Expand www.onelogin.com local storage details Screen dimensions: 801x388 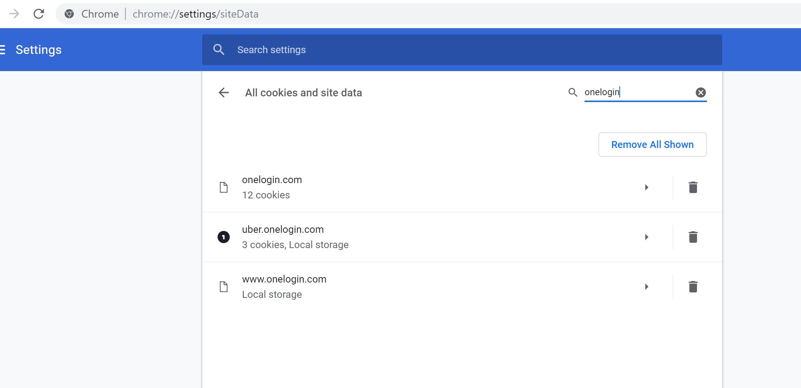[x=647, y=287]
